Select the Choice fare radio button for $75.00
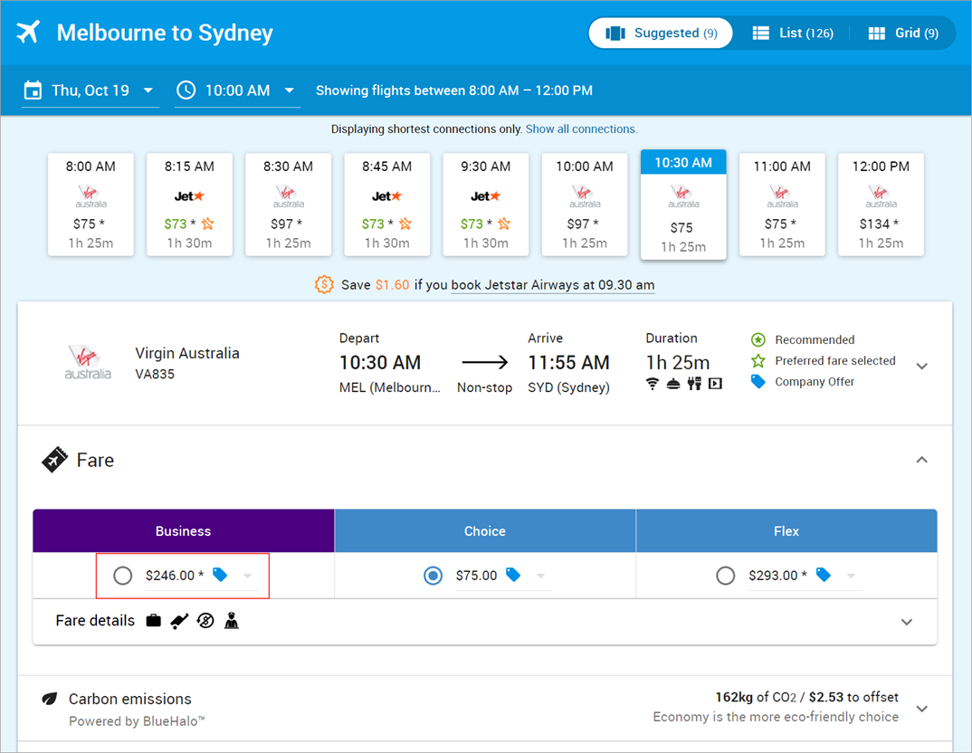This screenshot has width=972, height=753. point(433,575)
